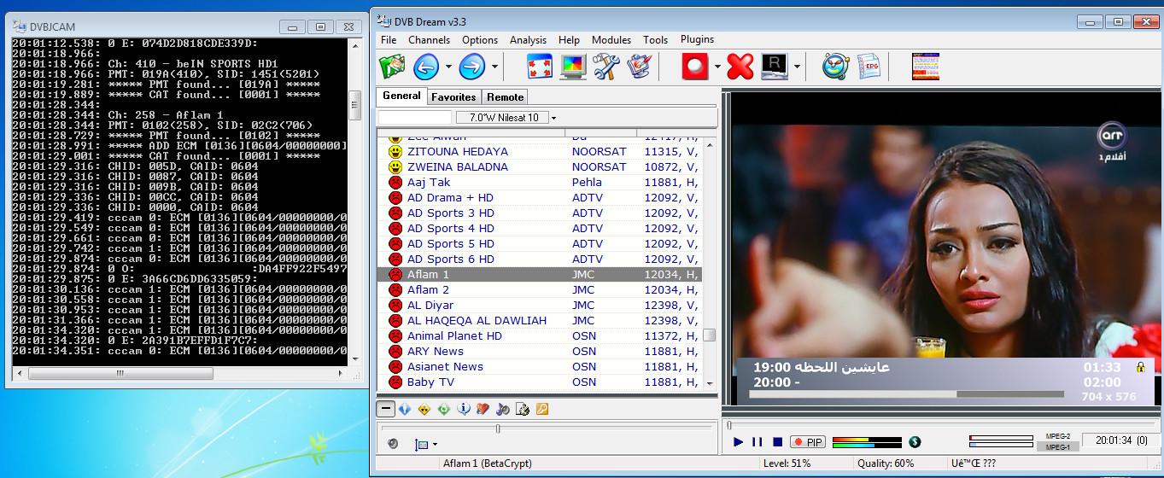
Task: Open the Tools menu
Action: coord(655,40)
